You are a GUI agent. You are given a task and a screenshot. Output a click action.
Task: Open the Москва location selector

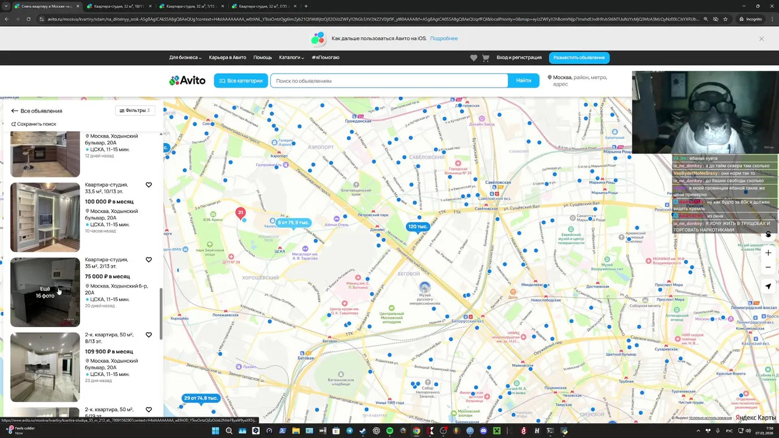pyautogui.click(x=578, y=80)
